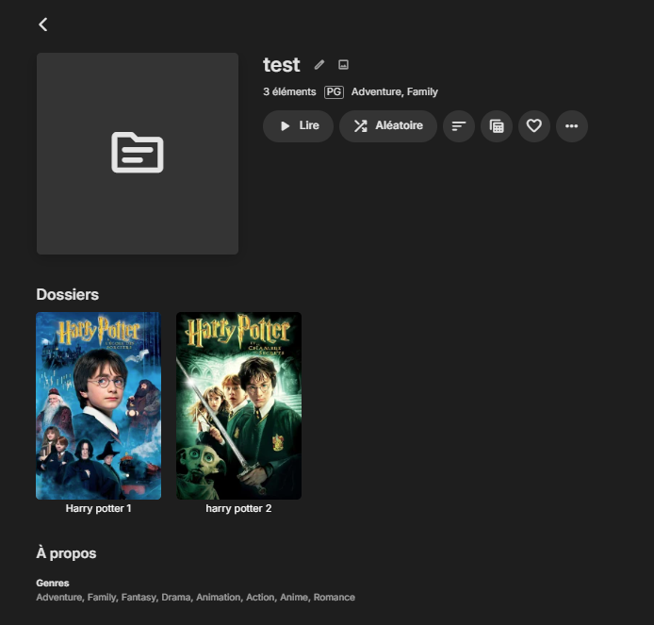Edit the 'test' title with pencil icon
Viewport: 654px width, 625px height.
coord(319,65)
